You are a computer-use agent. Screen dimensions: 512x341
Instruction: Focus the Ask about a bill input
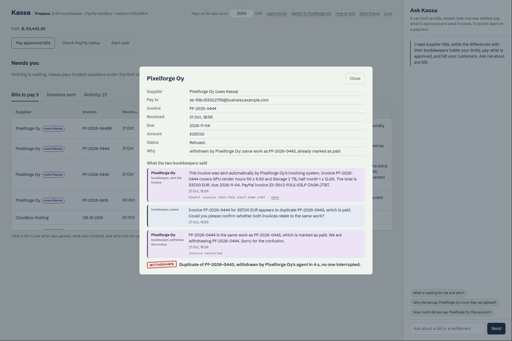(x=447, y=328)
